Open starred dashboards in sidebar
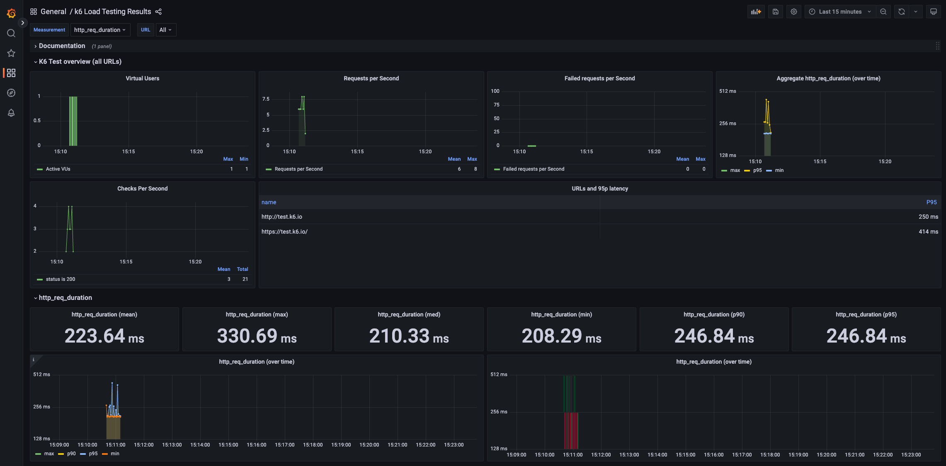The height and width of the screenshot is (466, 946). click(x=11, y=53)
